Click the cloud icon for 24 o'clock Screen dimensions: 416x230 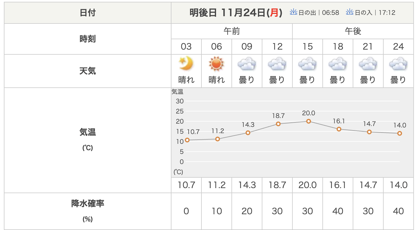coord(398,64)
